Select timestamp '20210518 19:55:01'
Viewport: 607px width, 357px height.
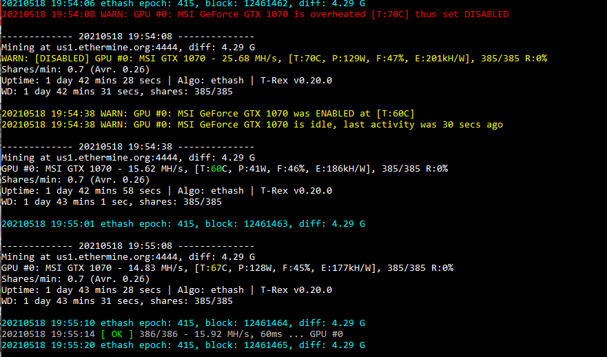48,224
